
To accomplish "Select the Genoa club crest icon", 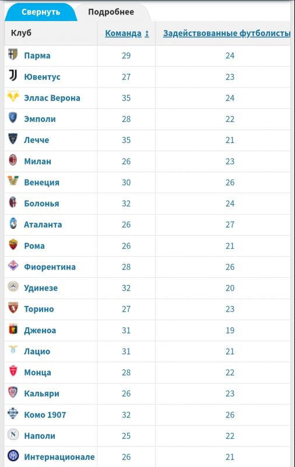I will [13, 329].
